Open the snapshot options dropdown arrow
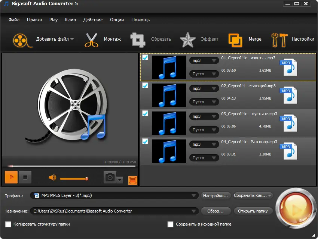Viewport: 318px width, 239px height. click(120, 179)
